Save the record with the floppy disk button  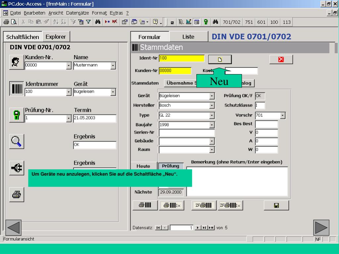point(276,205)
